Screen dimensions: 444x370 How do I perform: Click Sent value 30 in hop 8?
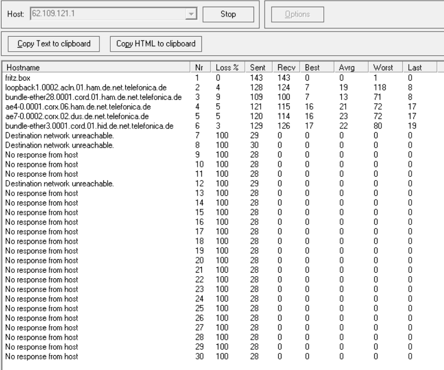click(x=254, y=145)
